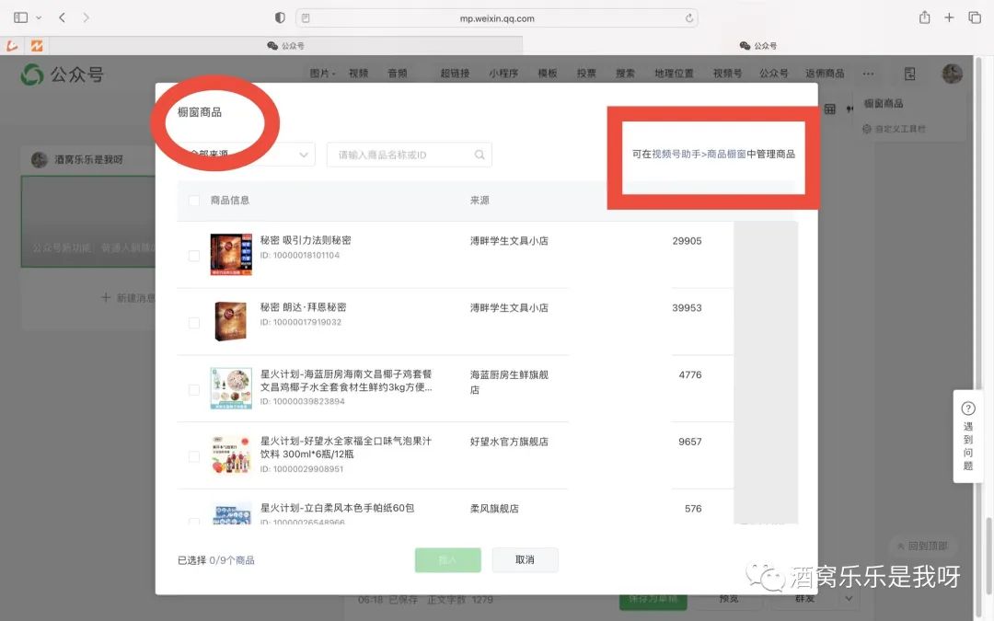
Task: Insert 音频 audio content
Action: pyautogui.click(x=398, y=74)
